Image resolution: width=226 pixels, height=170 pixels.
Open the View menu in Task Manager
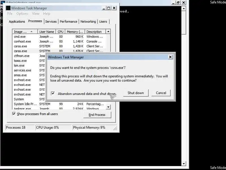pos(36,14)
